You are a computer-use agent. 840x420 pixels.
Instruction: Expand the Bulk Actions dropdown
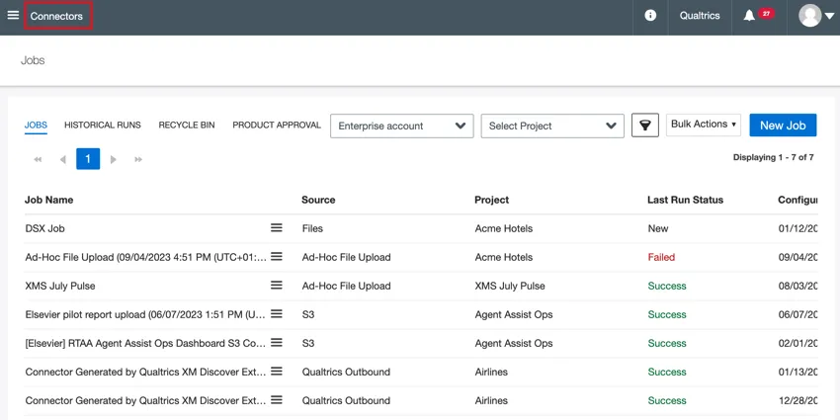pyautogui.click(x=704, y=125)
